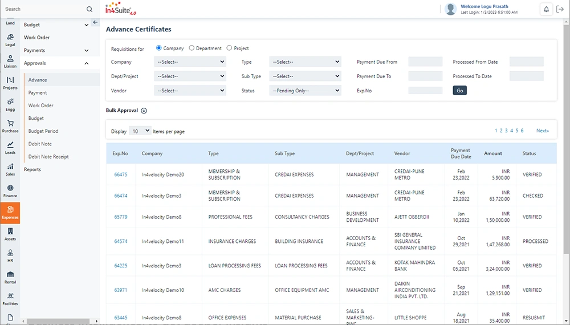Expand Bulk Approval with the circled arrow
This screenshot has height=325, width=570.
pyautogui.click(x=144, y=111)
